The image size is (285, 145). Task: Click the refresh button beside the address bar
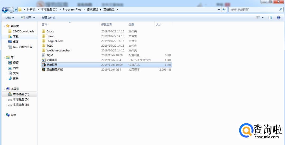click(x=224, y=9)
